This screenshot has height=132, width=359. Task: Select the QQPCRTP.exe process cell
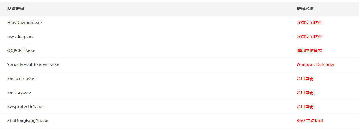click(x=21, y=51)
